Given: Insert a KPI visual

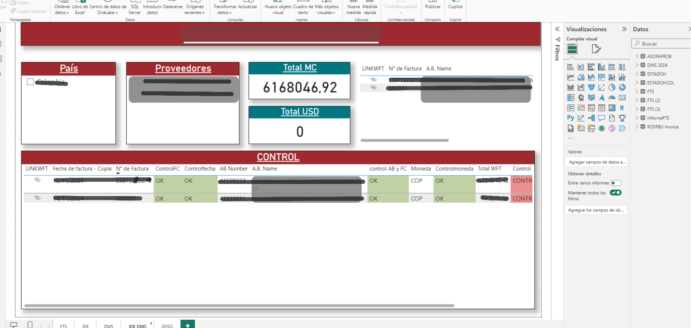Looking at the screenshot, I should 581,108.
